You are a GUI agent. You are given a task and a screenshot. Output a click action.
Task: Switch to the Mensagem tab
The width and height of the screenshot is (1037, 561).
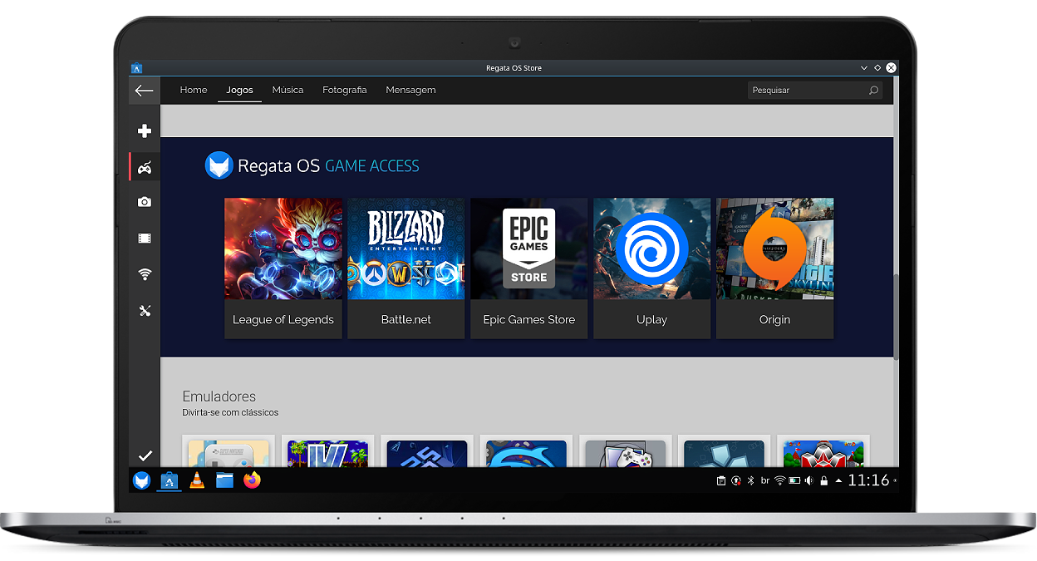tap(410, 90)
